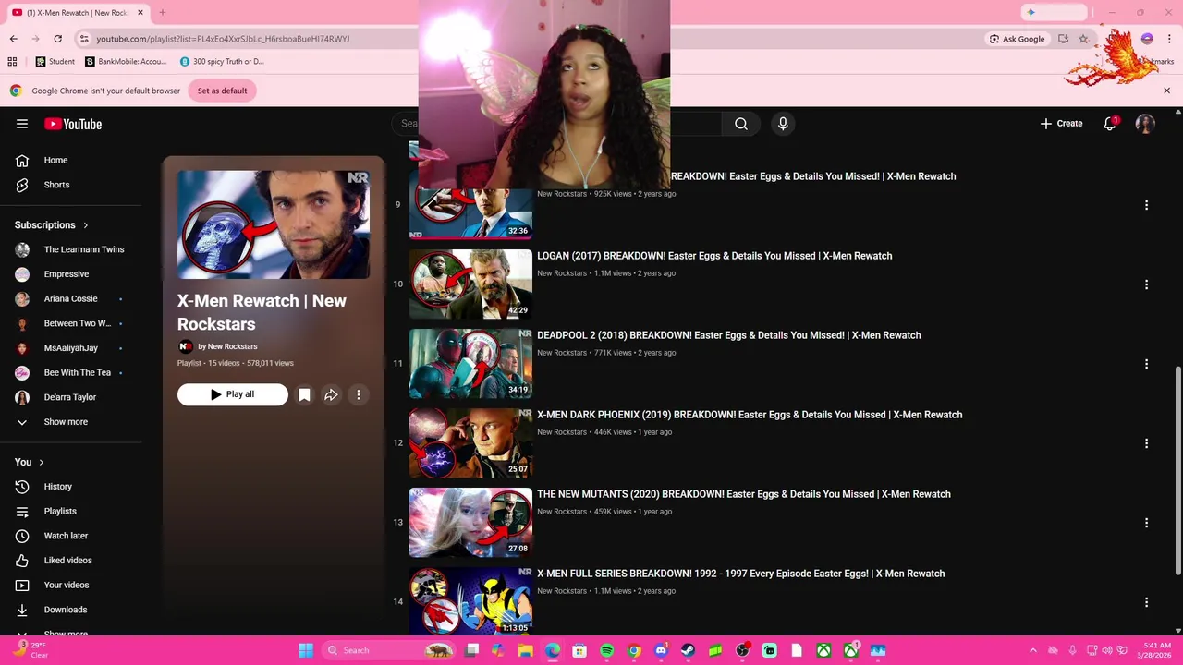Image resolution: width=1183 pixels, height=665 pixels.
Task: Click the Ask Google button
Action: pyautogui.click(x=1017, y=39)
